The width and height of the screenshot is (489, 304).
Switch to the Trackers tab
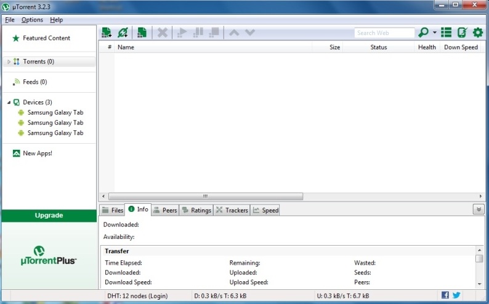click(232, 210)
